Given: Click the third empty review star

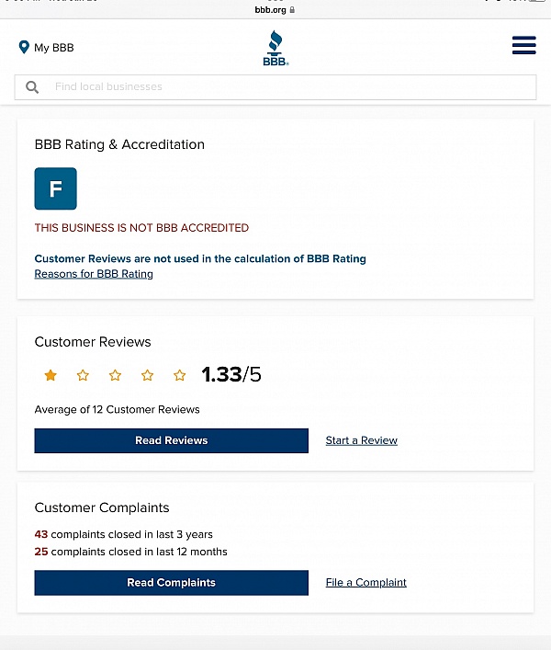Looking at the screenshot, I should [x=115, y=375].
